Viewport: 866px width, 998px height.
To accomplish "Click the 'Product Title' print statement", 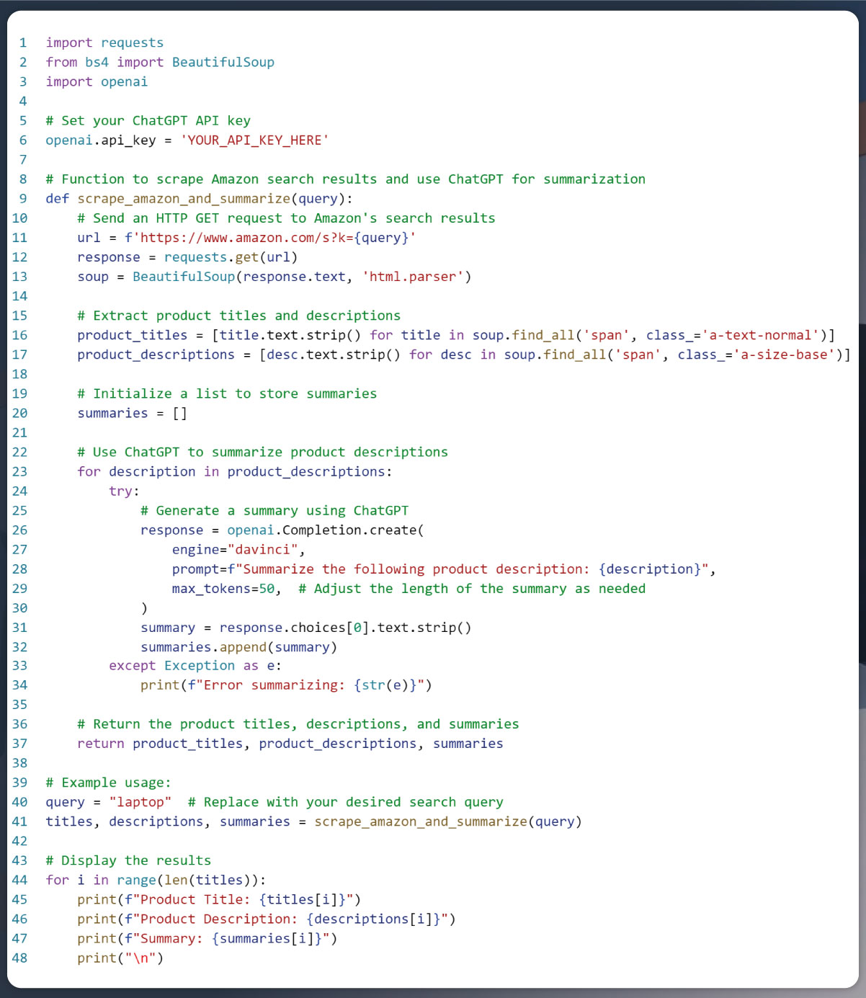I will [219, 898].
